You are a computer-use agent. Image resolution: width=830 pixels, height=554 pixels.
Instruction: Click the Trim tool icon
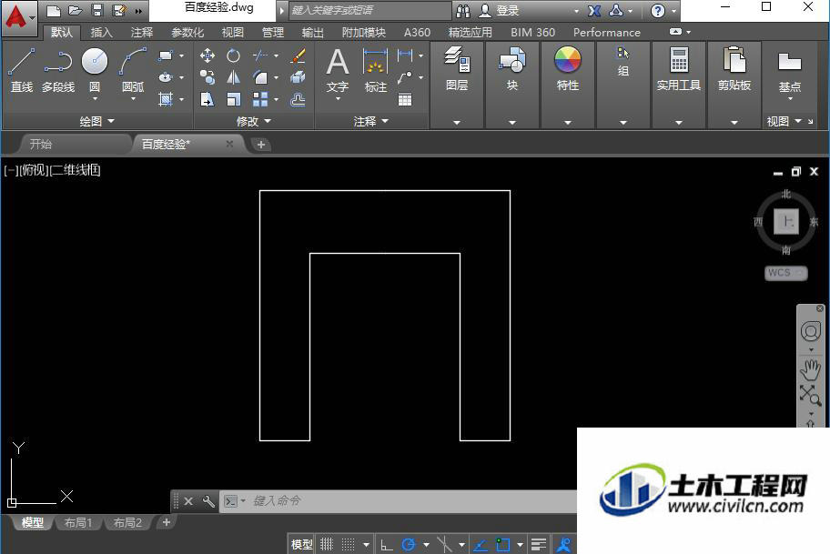click(x=261, y=55)
